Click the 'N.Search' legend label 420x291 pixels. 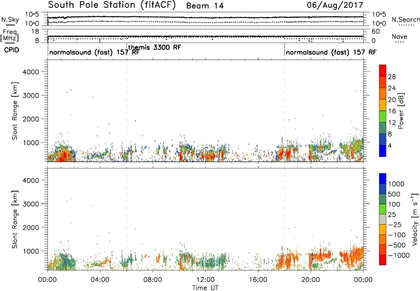[x=406, y=19]
